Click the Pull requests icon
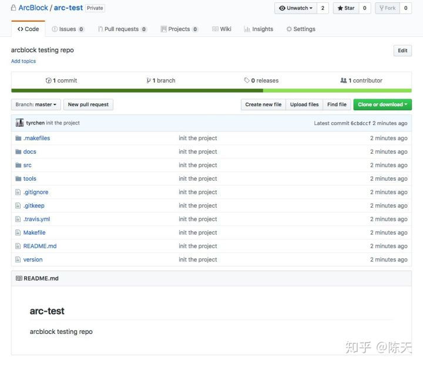Screen dimensions: 423x365 point(100,29)
